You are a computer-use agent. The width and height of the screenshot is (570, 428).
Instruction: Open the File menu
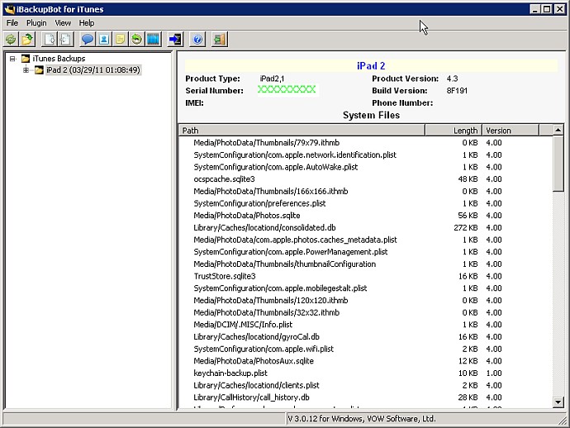pos(12,23)
